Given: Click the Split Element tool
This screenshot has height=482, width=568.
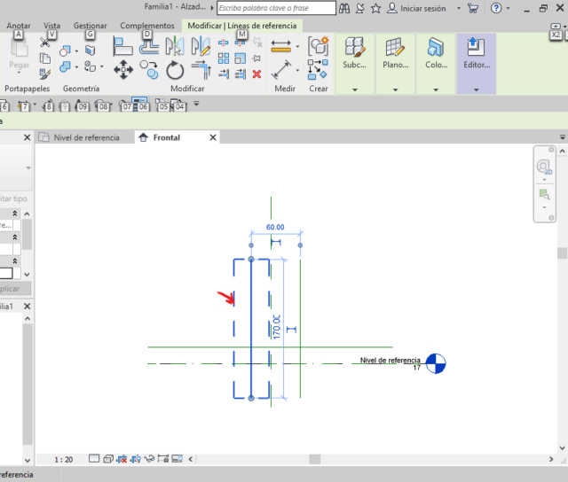Looking at the screenshot, I should pos(224,43).
